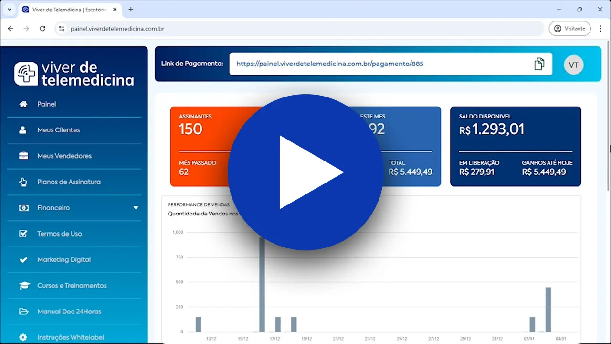This screenshot has width=611, height=344.
Task: Click the Em Liberação R$ 279,91 value
Action: pyautogui.click(x=476, y=172)
